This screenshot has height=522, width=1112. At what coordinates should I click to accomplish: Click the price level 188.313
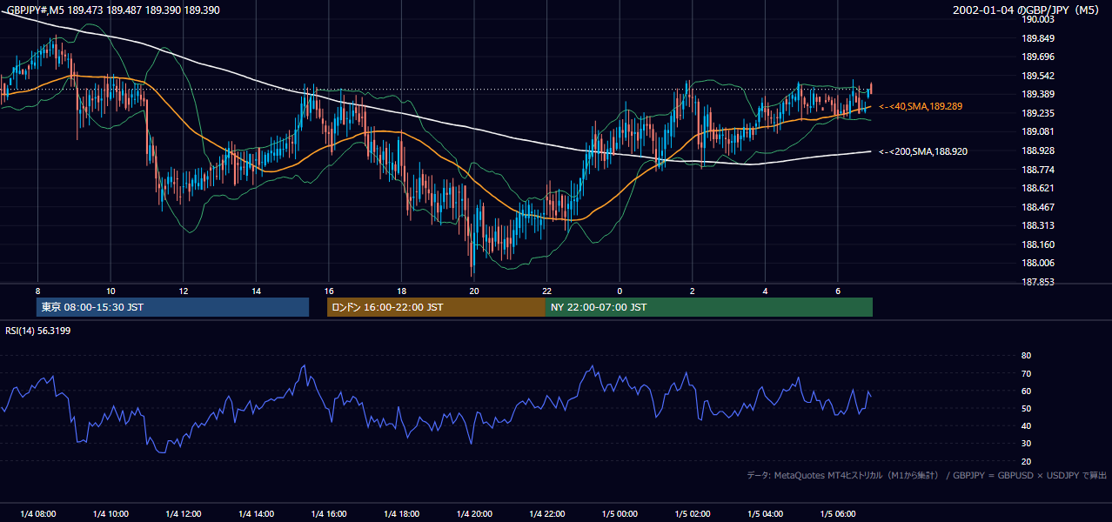[1039, 225]
